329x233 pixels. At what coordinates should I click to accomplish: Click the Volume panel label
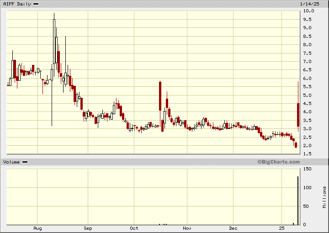tap(11, 162)
